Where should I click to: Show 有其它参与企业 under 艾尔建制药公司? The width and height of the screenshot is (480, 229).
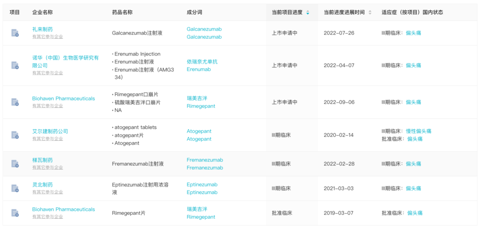(48, 138)
